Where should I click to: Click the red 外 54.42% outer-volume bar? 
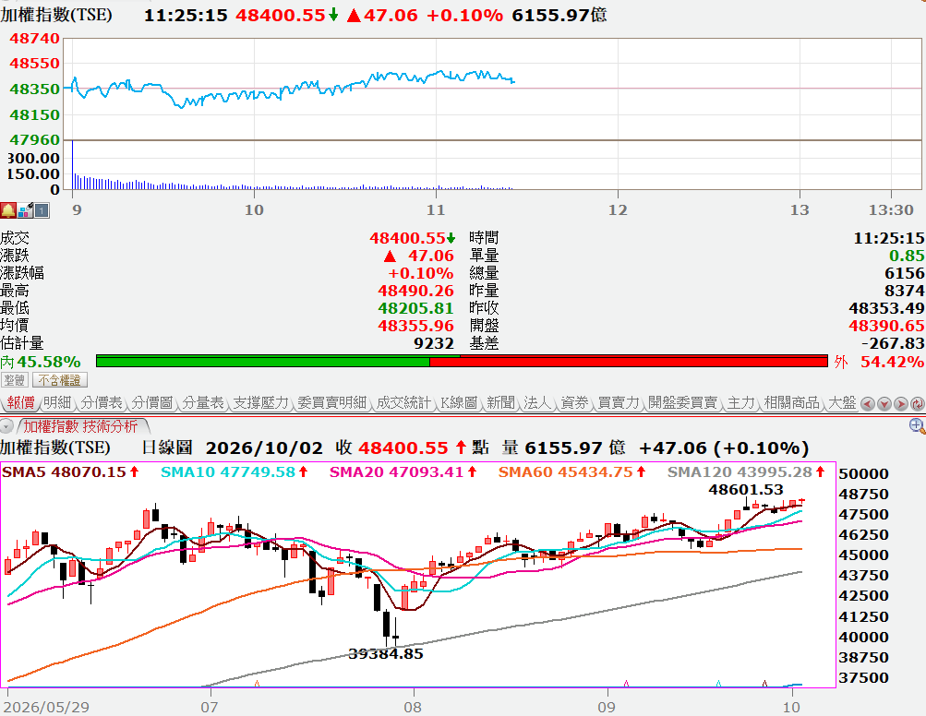pyautogui.click(x=629, y=362)
